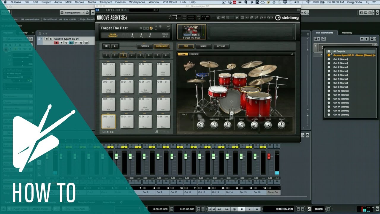Open the VST Instruments settings dropdown
The width and height of the screenshot is (380, 214).
pyautogui.click(x=372, y=39)
